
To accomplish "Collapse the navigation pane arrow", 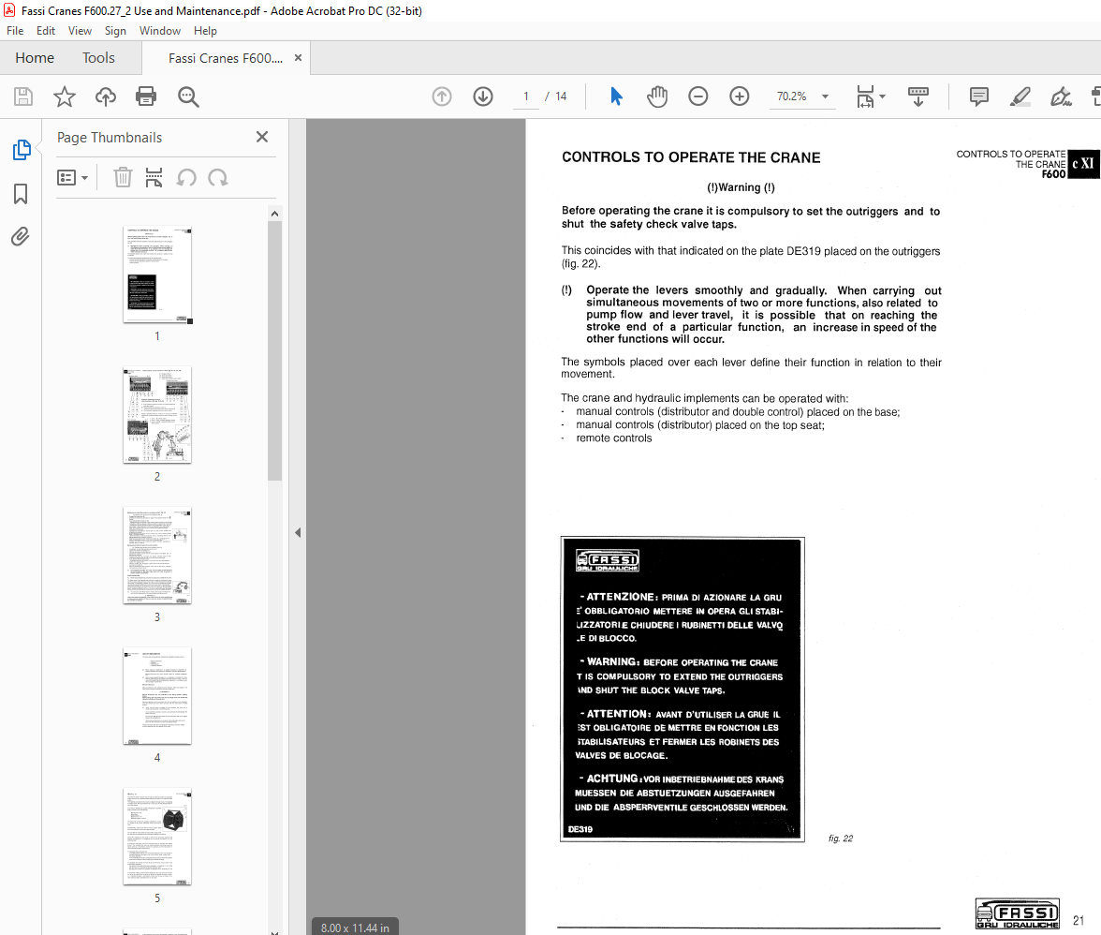I will point(298,532).
